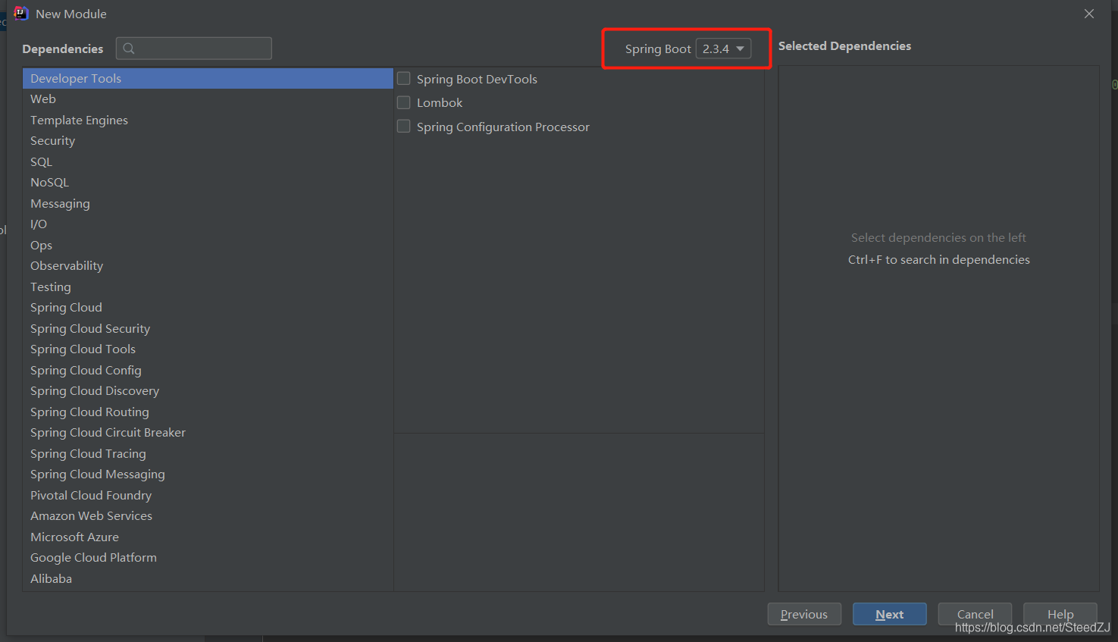Open Spring Cloud Security category
The image size is (1118, 642).
click(208, 329)
